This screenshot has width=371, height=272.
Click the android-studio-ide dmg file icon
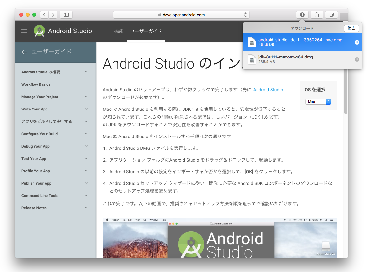(252, 42)
